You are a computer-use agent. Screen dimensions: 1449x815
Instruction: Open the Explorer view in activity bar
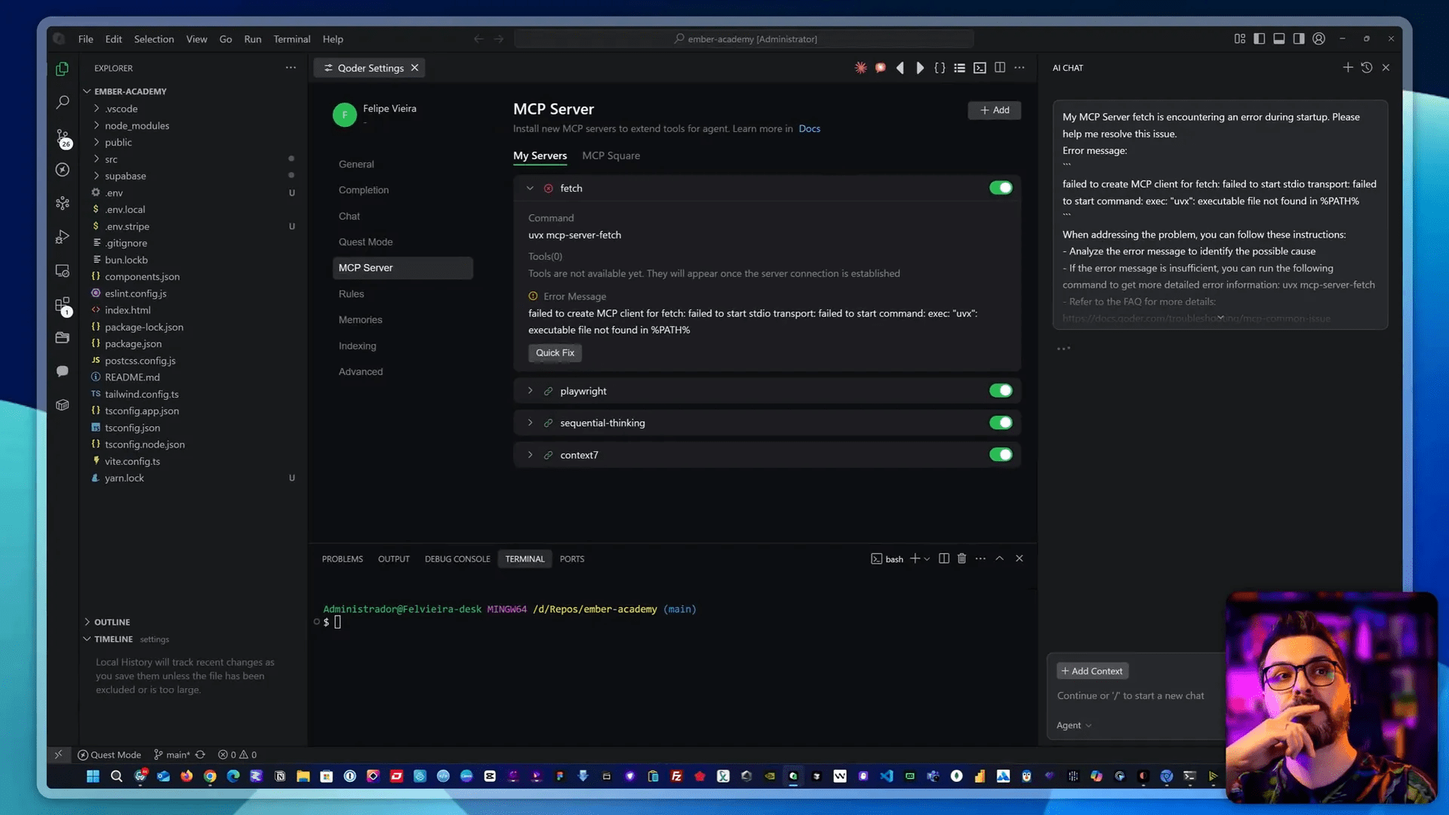click(x=63, y=69)
